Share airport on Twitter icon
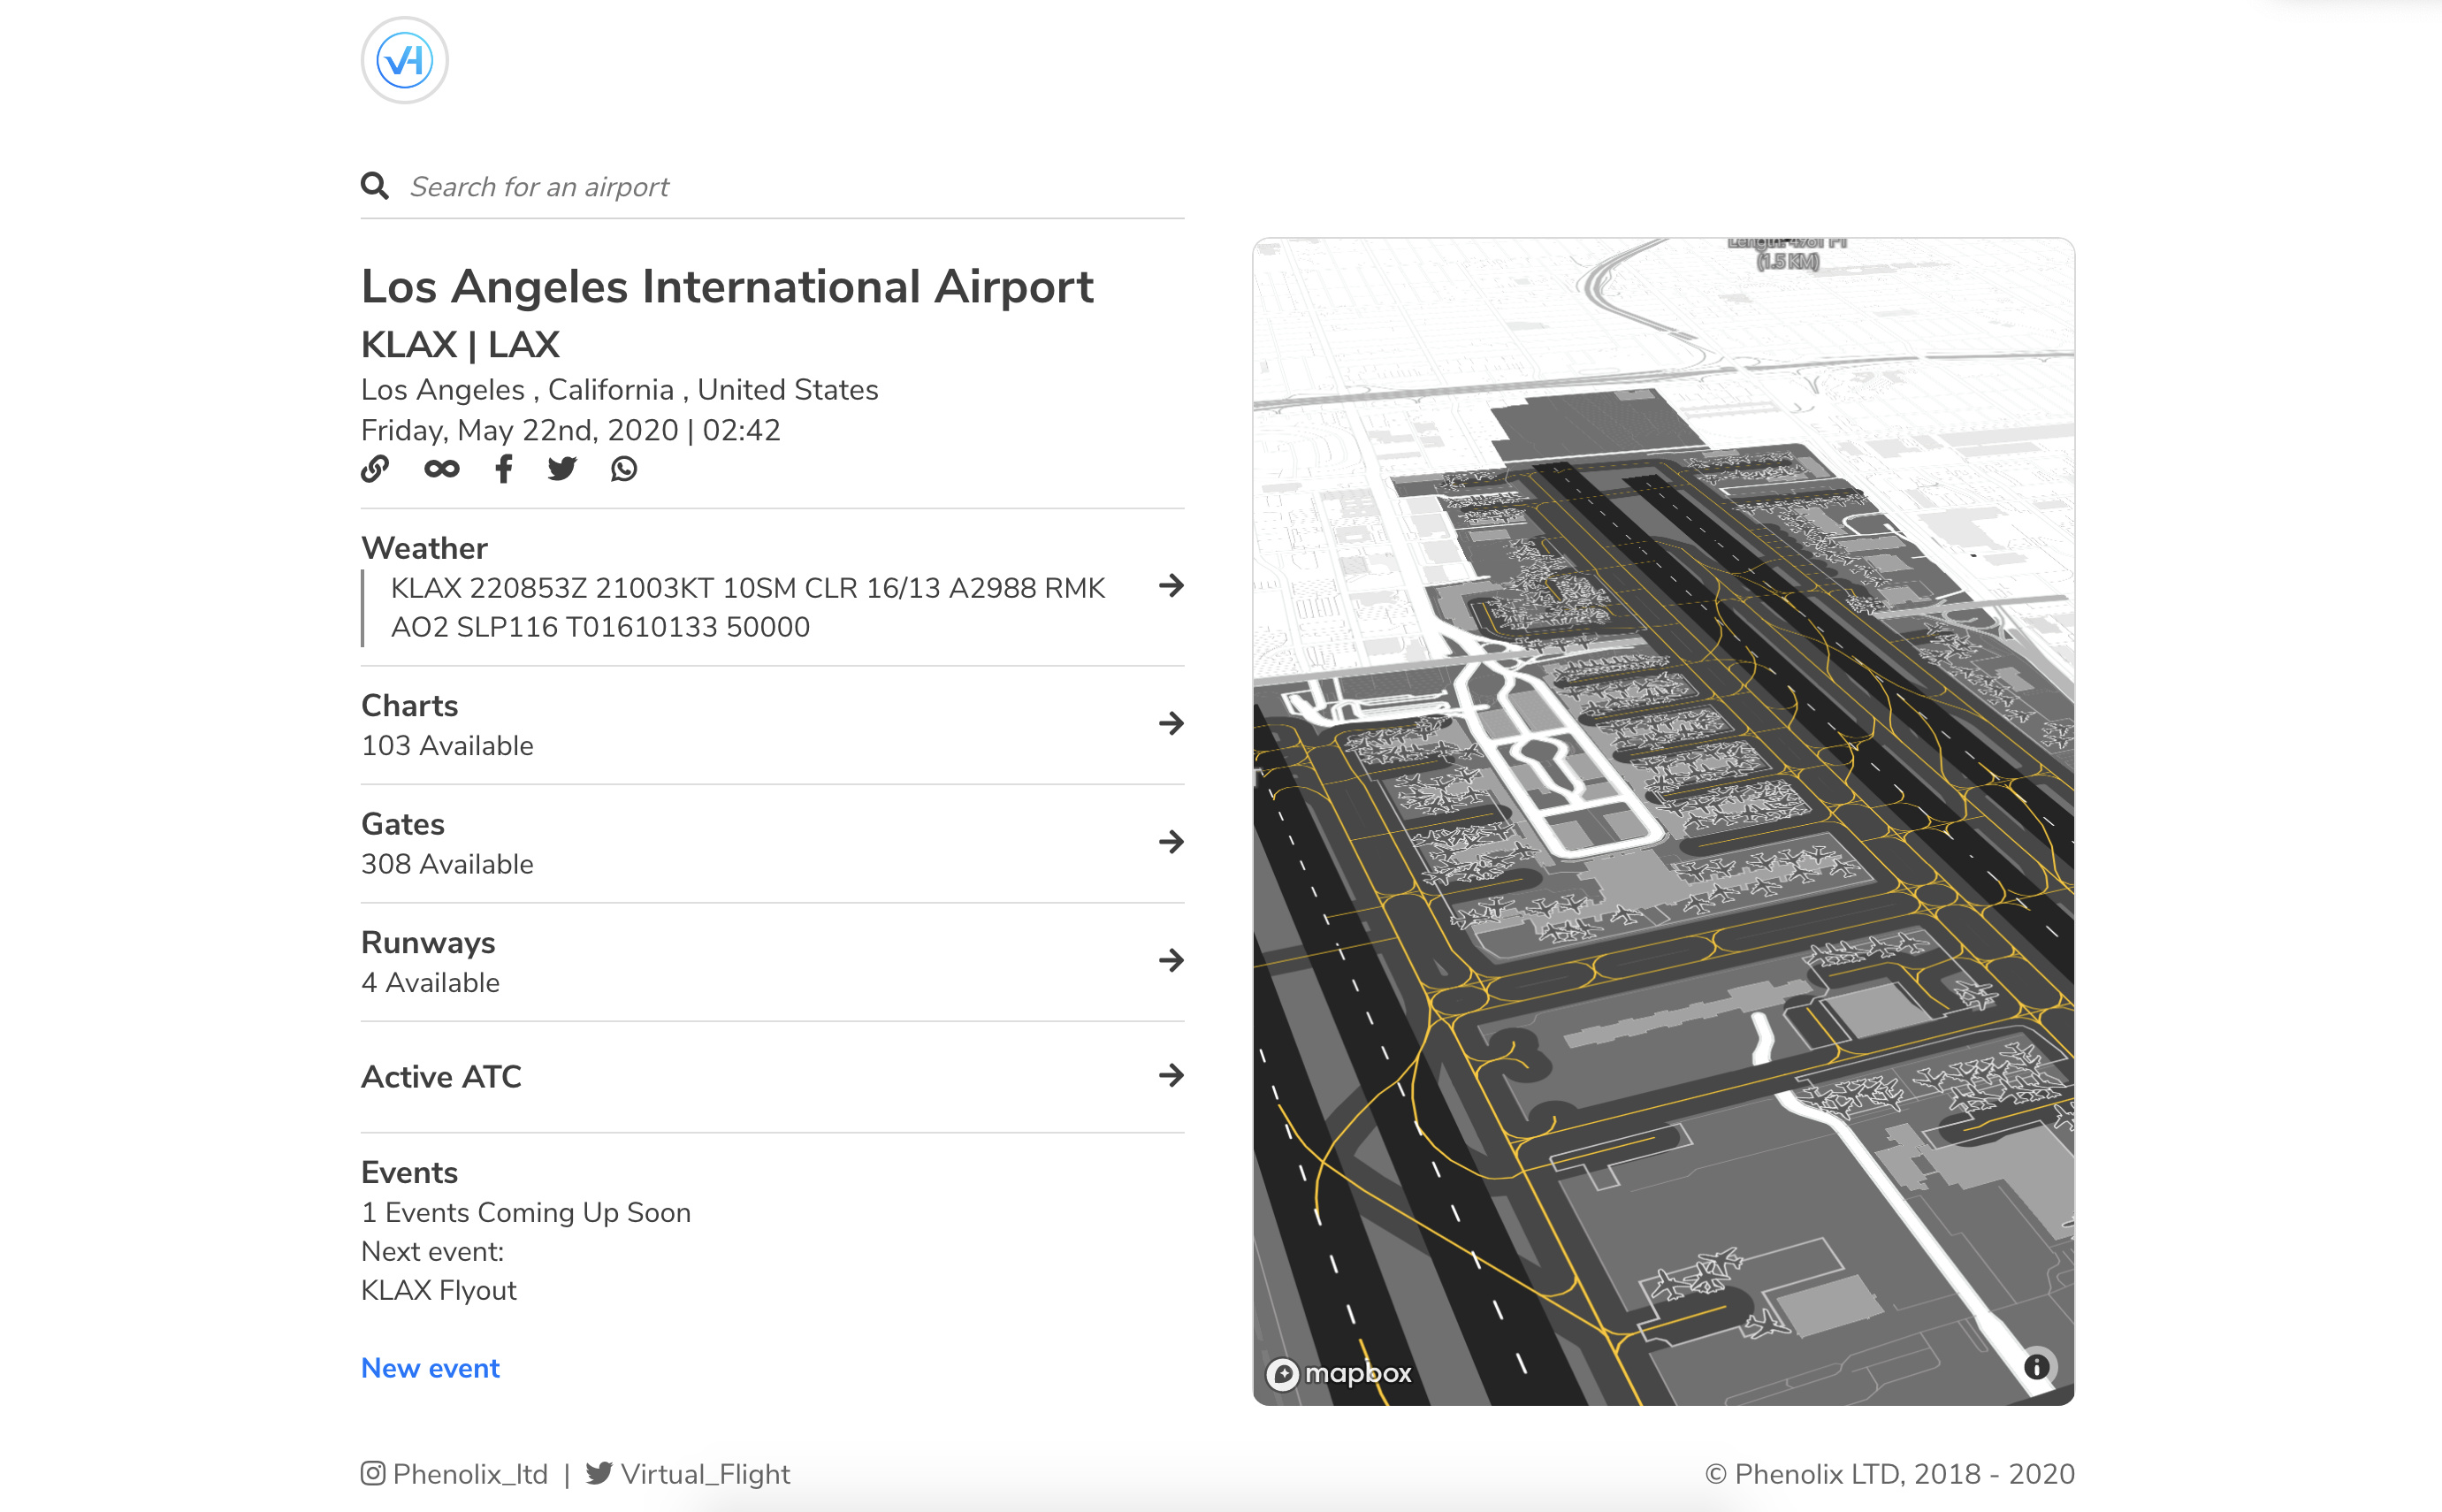Screen dimensions: 2442x1512 point(562,468)
